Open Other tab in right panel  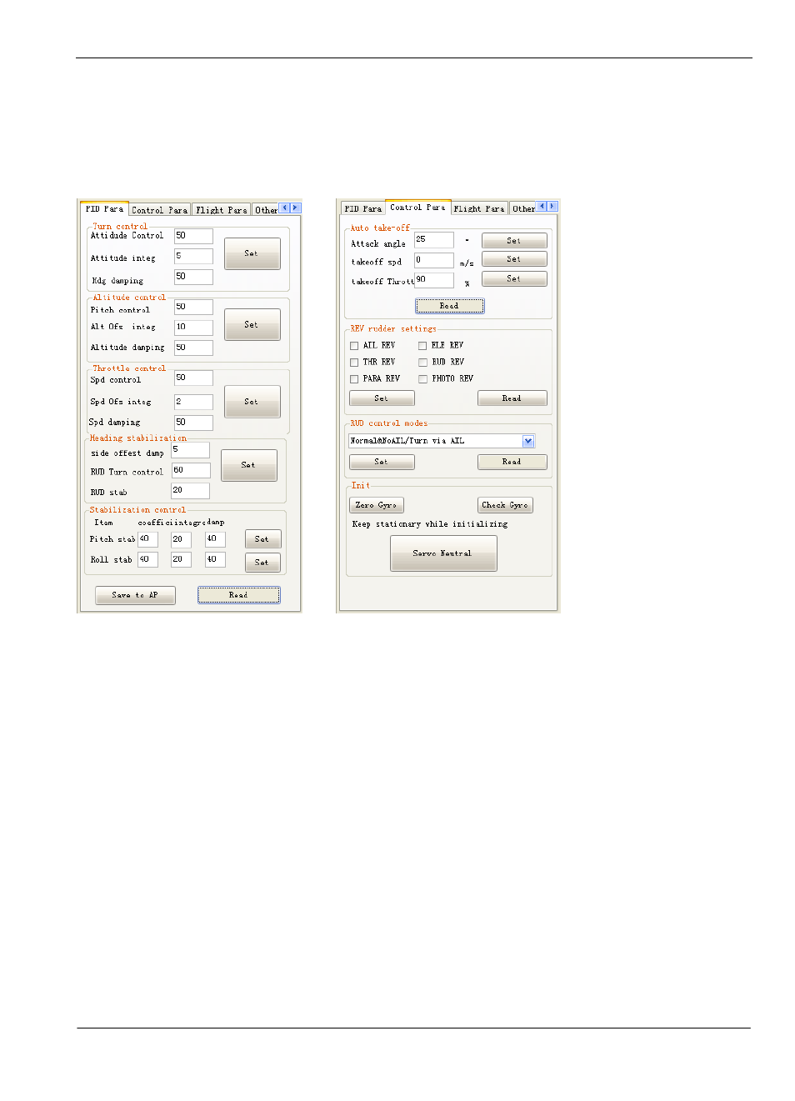pos(523,208)
